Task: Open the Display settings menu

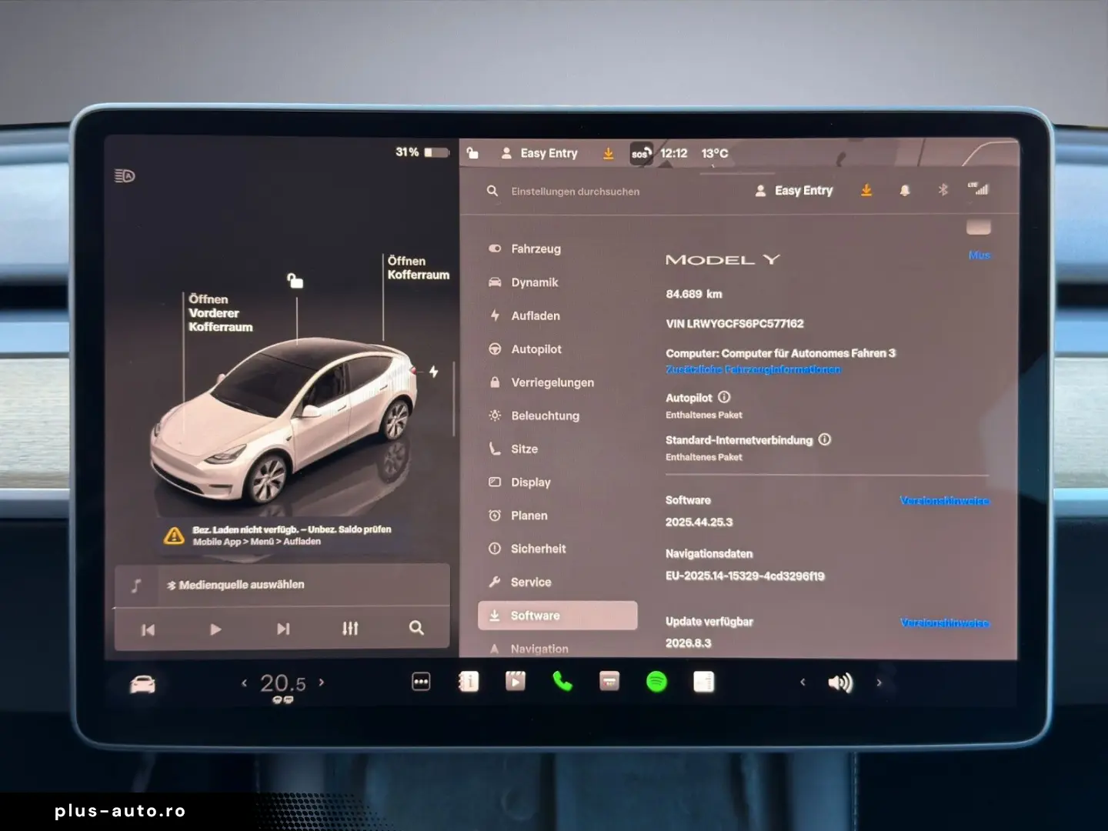Action: tap(531, 482)
